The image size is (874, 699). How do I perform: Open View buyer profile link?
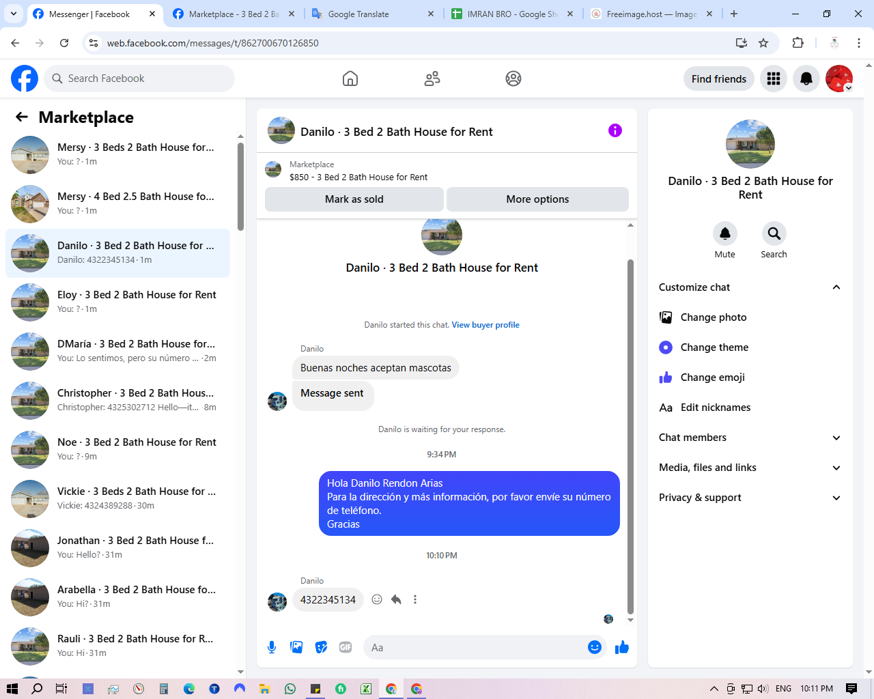(485, 325)
